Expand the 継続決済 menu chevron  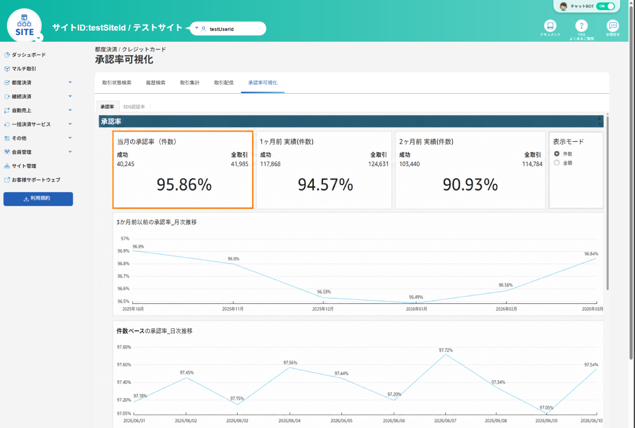point(70,96)
